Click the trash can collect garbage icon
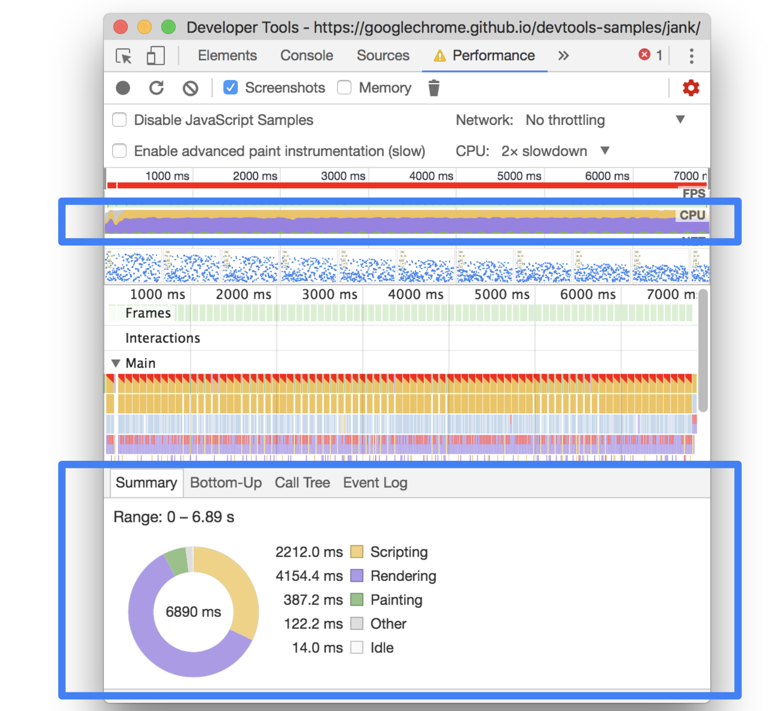 pyautogui.click(x=434, y=88)
